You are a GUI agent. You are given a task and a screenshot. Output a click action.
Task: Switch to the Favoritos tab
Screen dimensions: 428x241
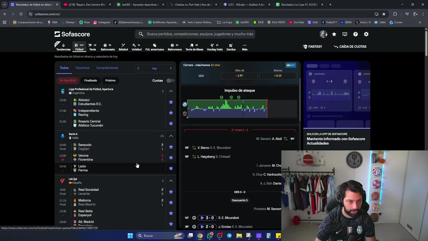point(82,68)
